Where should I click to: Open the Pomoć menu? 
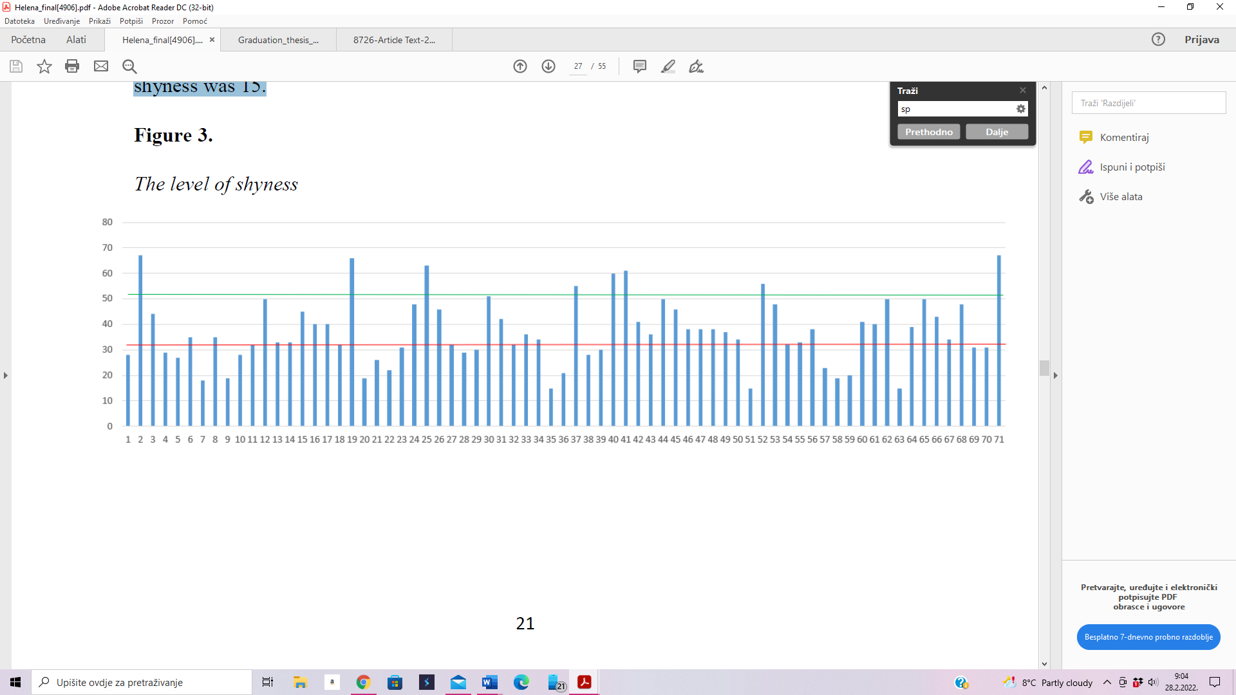195,21
